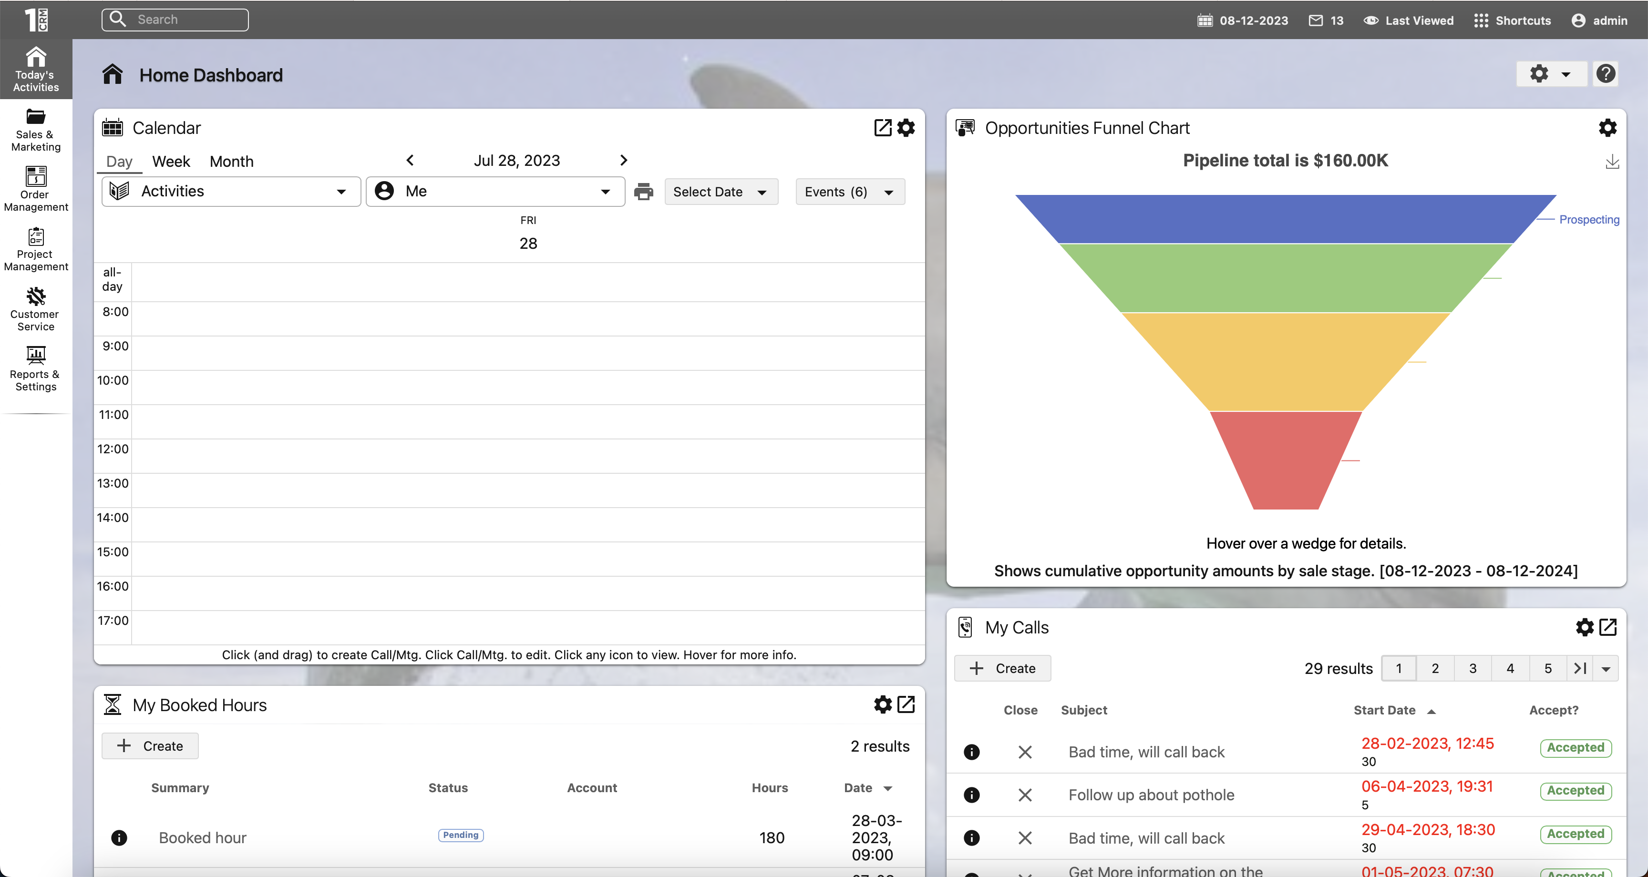
Task: Click the calendar print icon
Action: (x=643, y=191)
